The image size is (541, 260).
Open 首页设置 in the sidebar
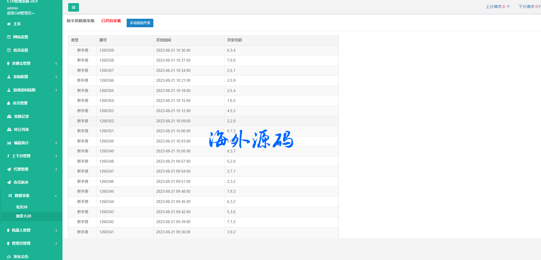pyautogui.click(x=20, y=51)
